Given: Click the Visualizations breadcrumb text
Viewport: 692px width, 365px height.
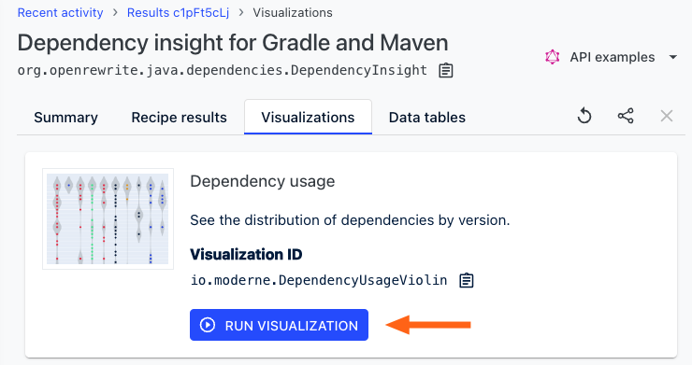Looking at the screenshot, I should [x=293, y=13].
